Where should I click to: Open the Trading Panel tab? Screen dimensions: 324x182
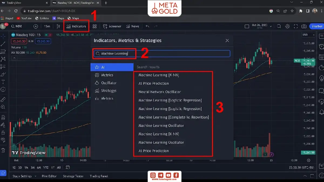click(99, 176)
